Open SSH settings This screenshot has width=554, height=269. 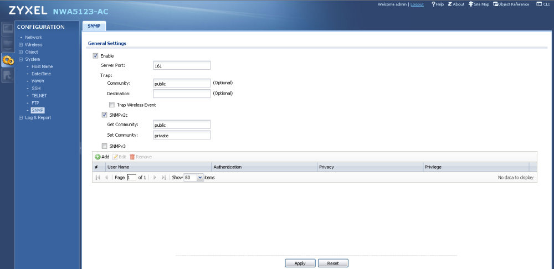36,88
